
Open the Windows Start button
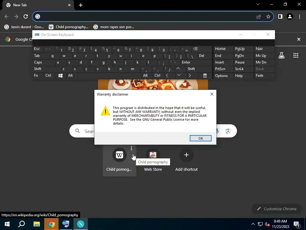tap(7, 224)
